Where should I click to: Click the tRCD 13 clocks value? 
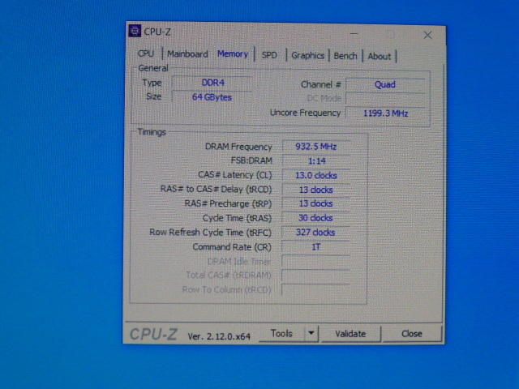316,190
